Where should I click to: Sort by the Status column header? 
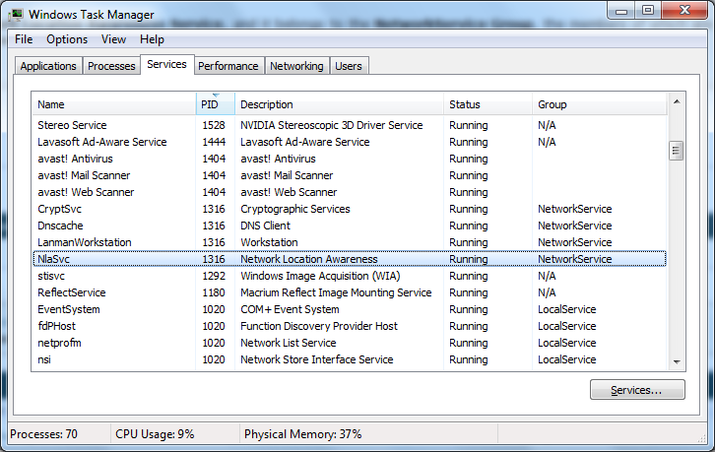point(487,104)
